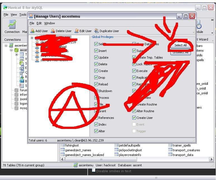Viewport: 216px width, 180px height.
Task: Open the File menu in main window
Action: pyautogui.click(x=6, y=15)
